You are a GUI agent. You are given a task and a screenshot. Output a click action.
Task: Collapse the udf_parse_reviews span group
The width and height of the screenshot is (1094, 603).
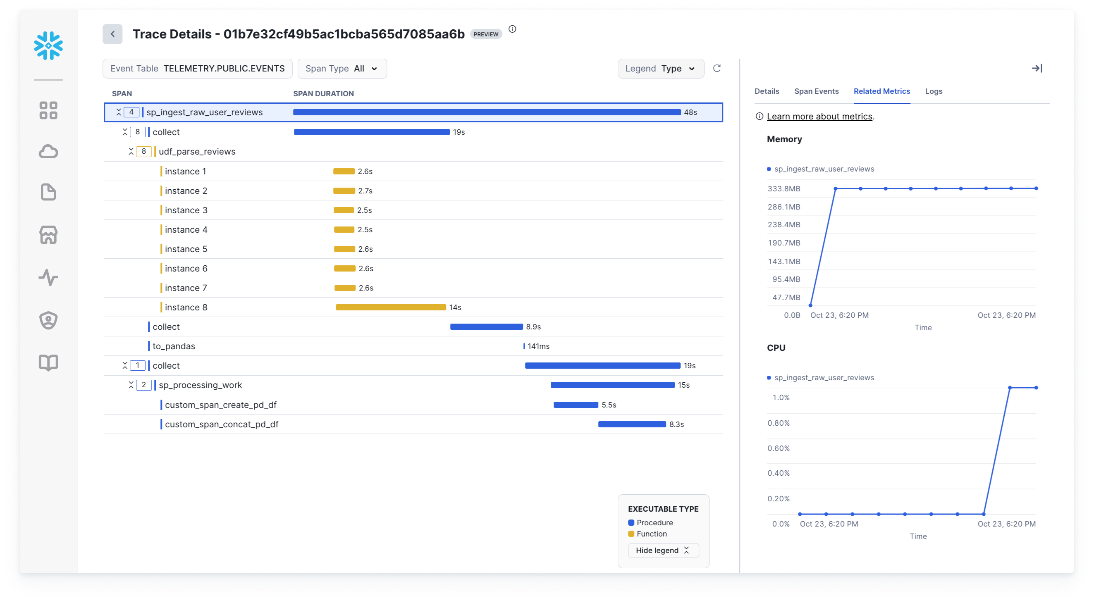131,152
